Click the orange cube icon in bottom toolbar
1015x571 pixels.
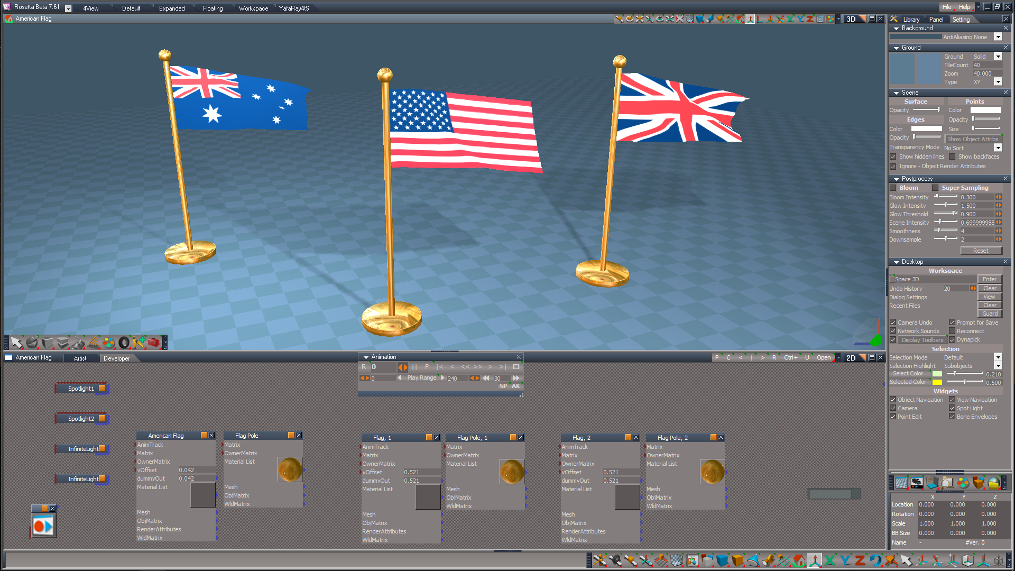tap(737, 560)
